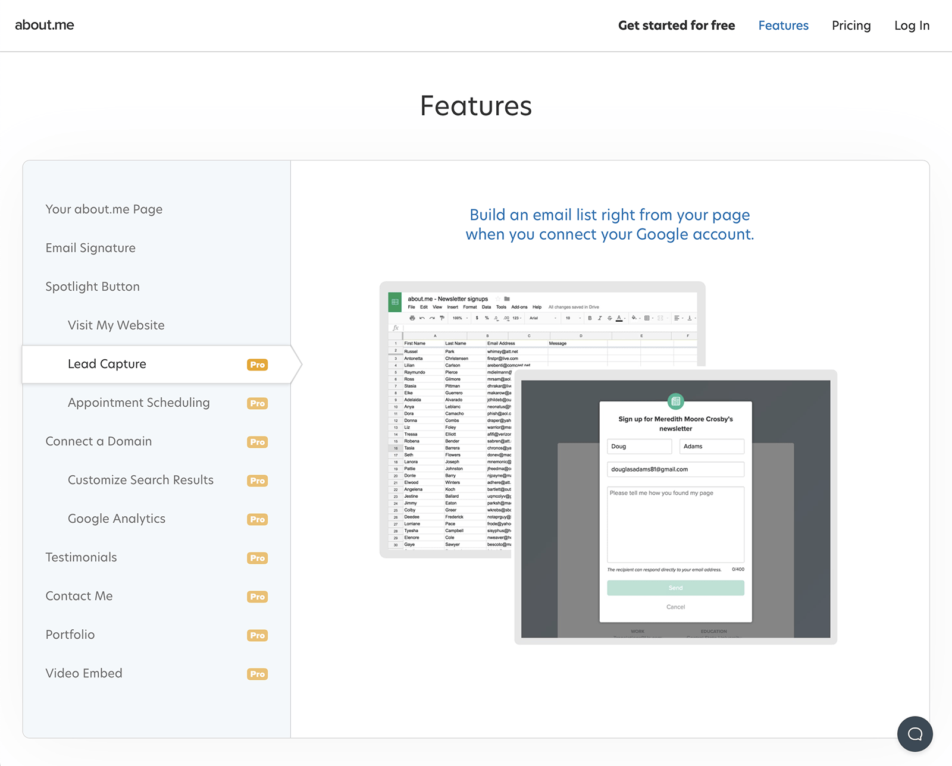
Task: Click Pro badge beside Video Embed
Action: point(258,674)
